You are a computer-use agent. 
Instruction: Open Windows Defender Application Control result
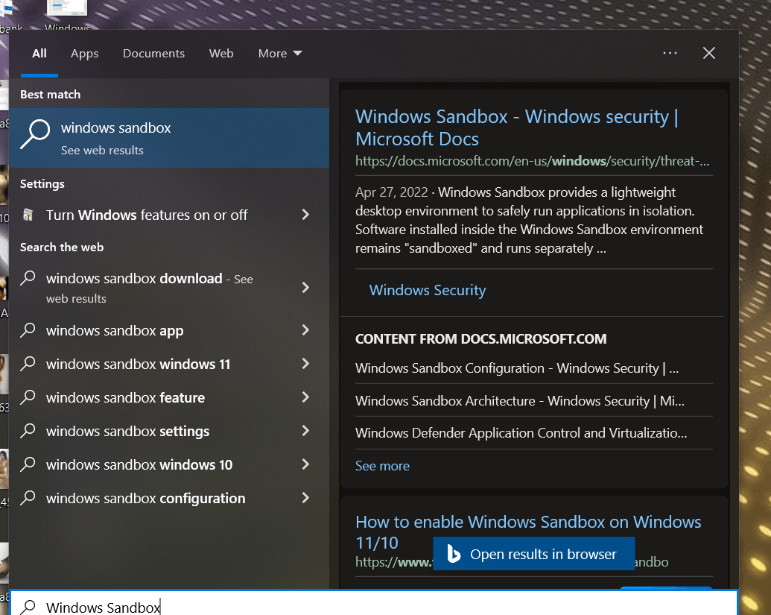[x=521, y=433]
